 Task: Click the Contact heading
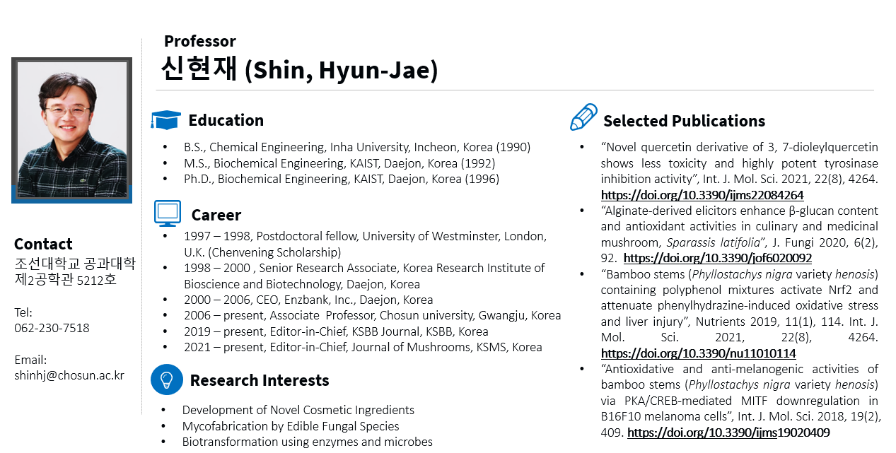pyautogui.click(x=43, y=244)
